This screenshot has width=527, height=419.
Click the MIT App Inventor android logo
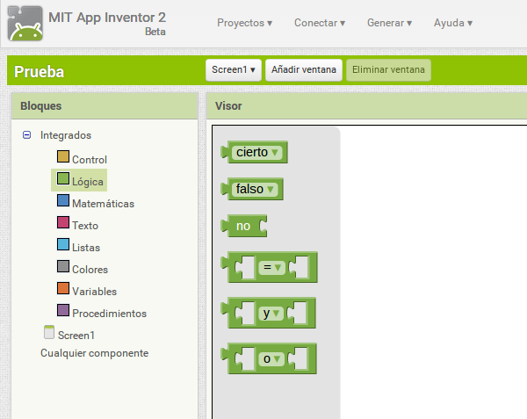click(25, 23)
